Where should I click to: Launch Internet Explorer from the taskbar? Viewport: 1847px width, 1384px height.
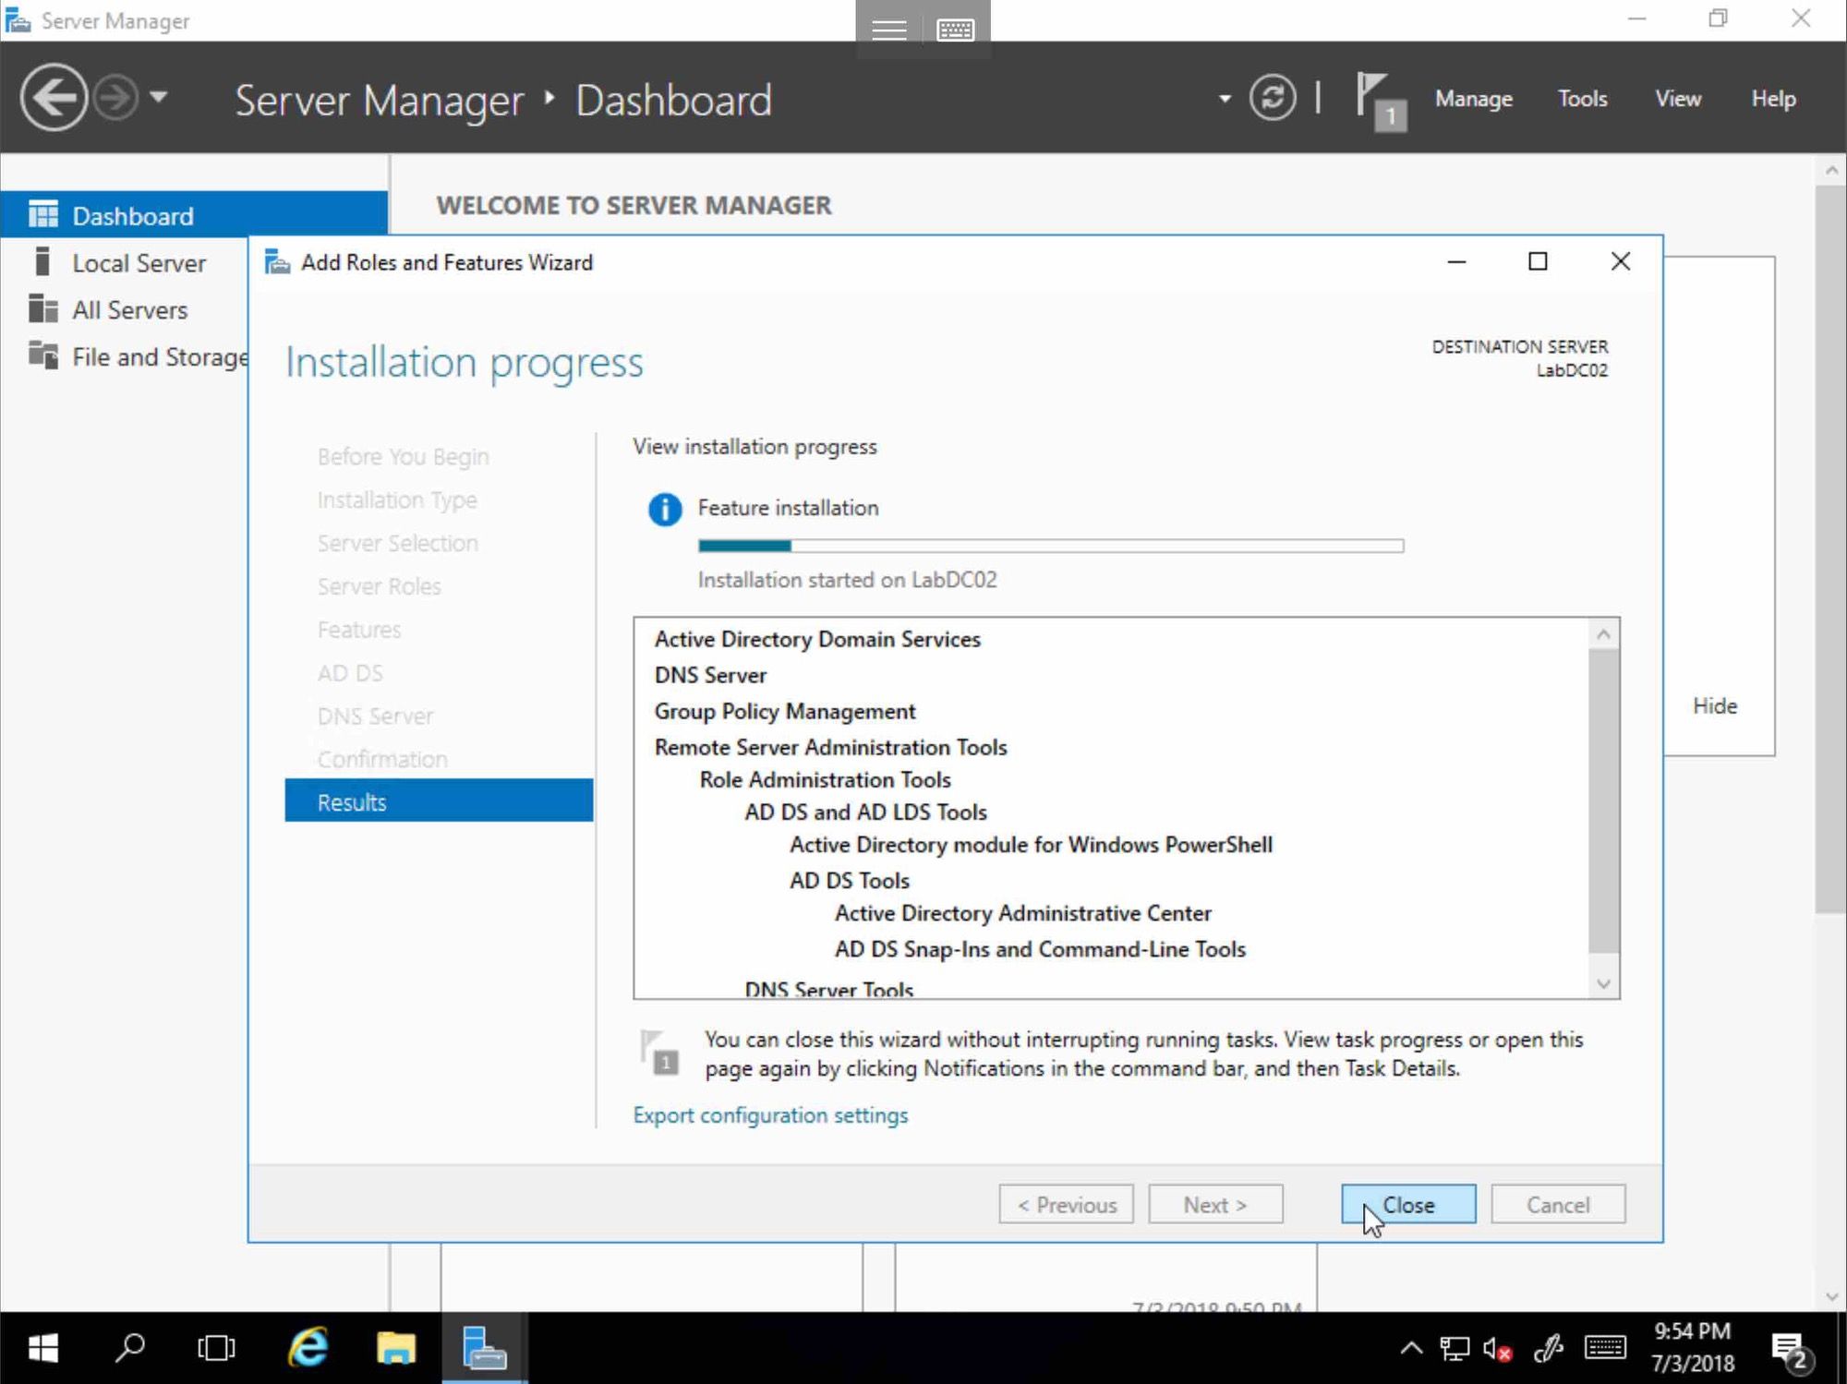click(x=308, y=1348)
